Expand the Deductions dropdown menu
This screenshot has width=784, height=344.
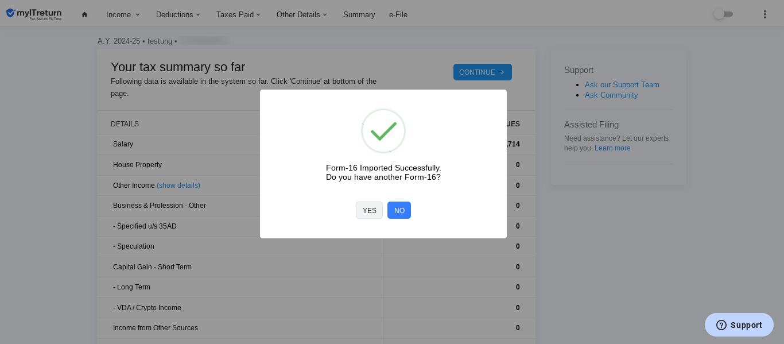coord(178,14)
